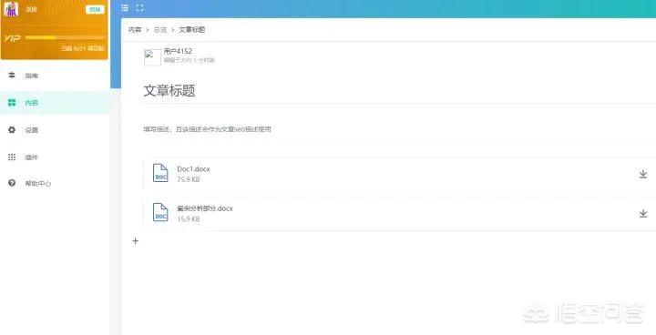
Task: Click the gear 设置 icon
Action: pos(12,129)
